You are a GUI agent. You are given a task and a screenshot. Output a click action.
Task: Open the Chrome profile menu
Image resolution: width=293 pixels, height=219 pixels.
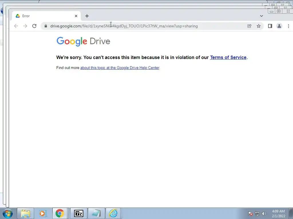279,26
